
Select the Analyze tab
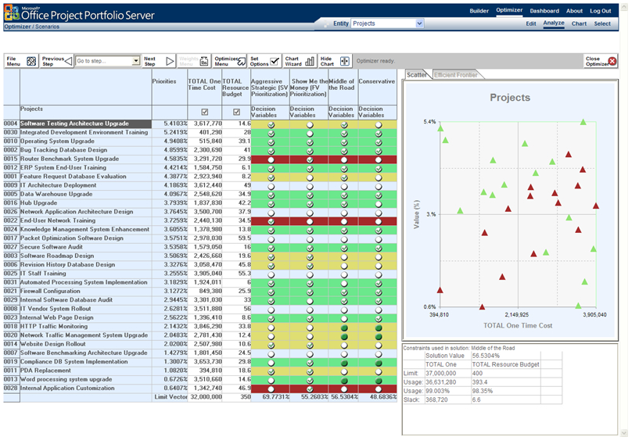[x=554, y=23]
